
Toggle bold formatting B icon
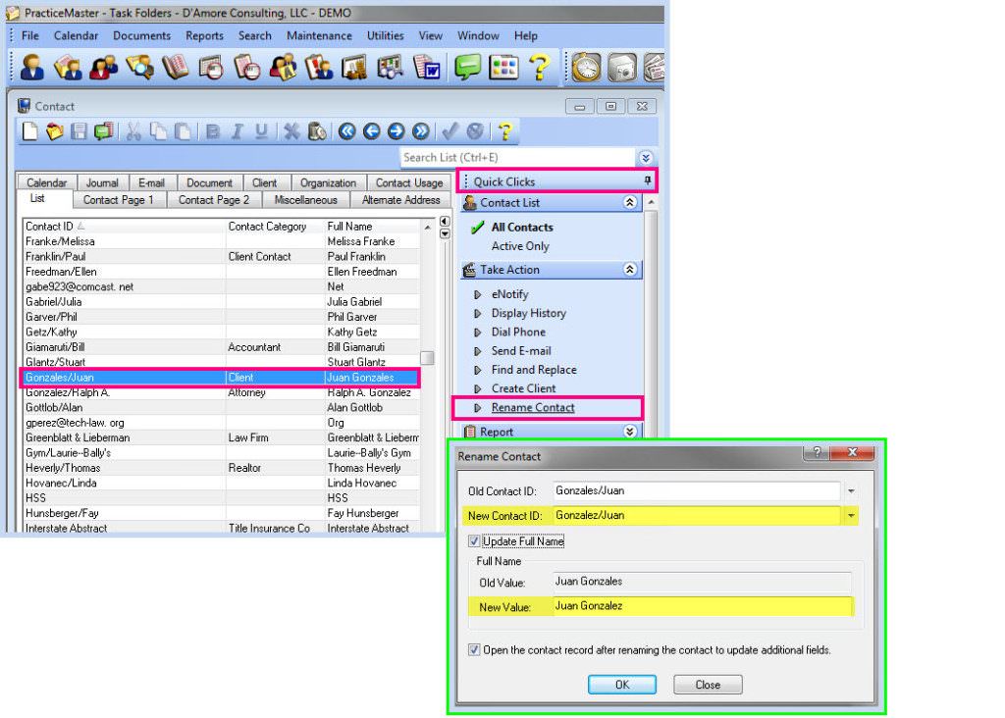213,131
